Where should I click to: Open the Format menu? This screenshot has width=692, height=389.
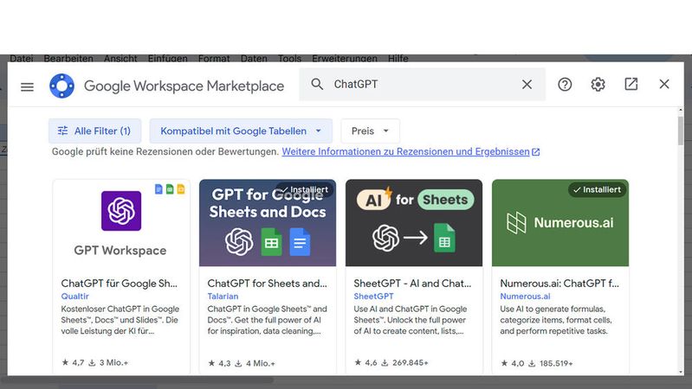[x=214, y=58]
